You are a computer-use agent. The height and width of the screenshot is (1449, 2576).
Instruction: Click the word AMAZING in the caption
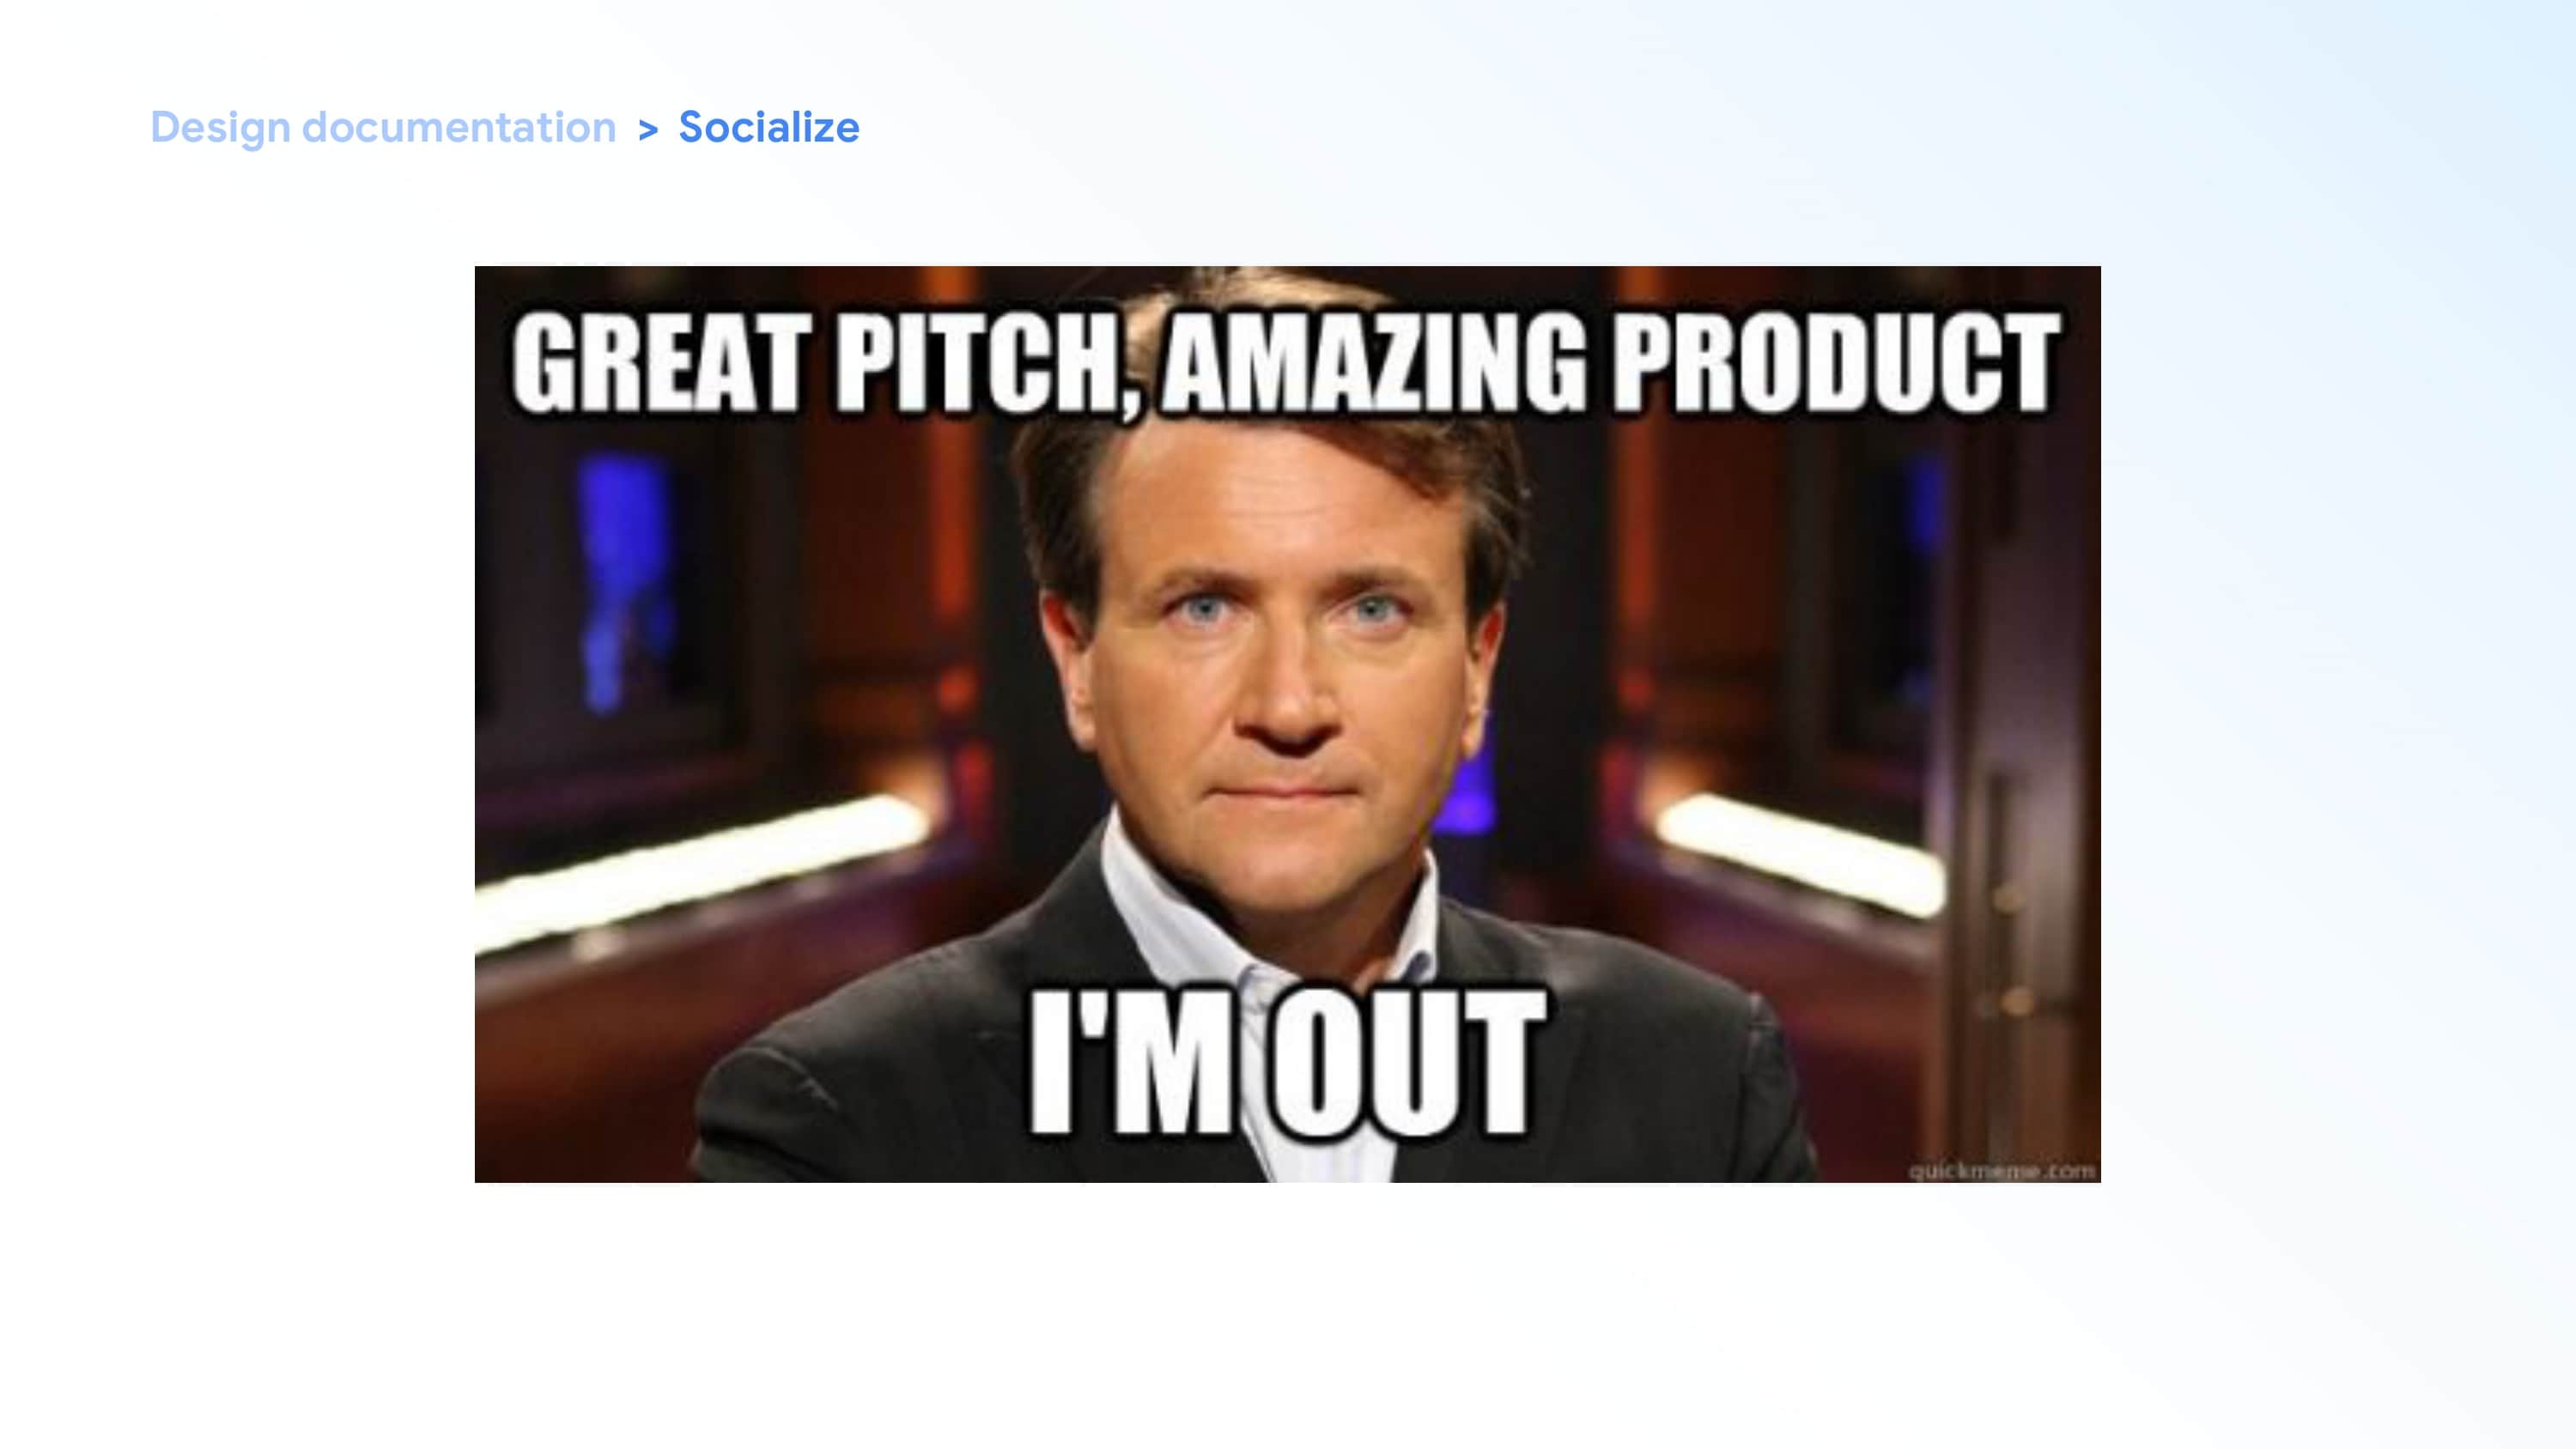(x=1374, y=362)
